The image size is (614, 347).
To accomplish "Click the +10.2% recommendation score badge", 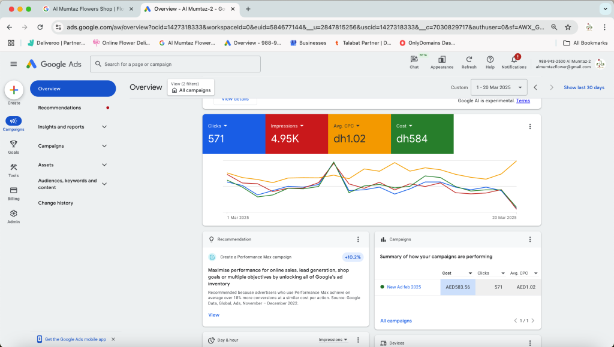I will [353, 257].
